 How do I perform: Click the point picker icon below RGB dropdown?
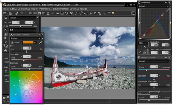click(145, 47)
